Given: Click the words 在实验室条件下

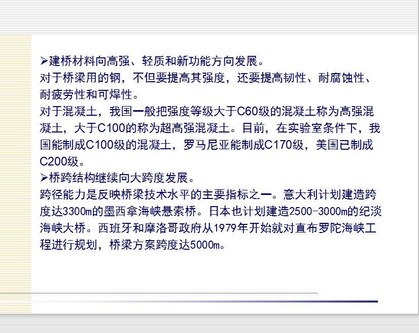Looking at the screenshot, I should 317,128.
